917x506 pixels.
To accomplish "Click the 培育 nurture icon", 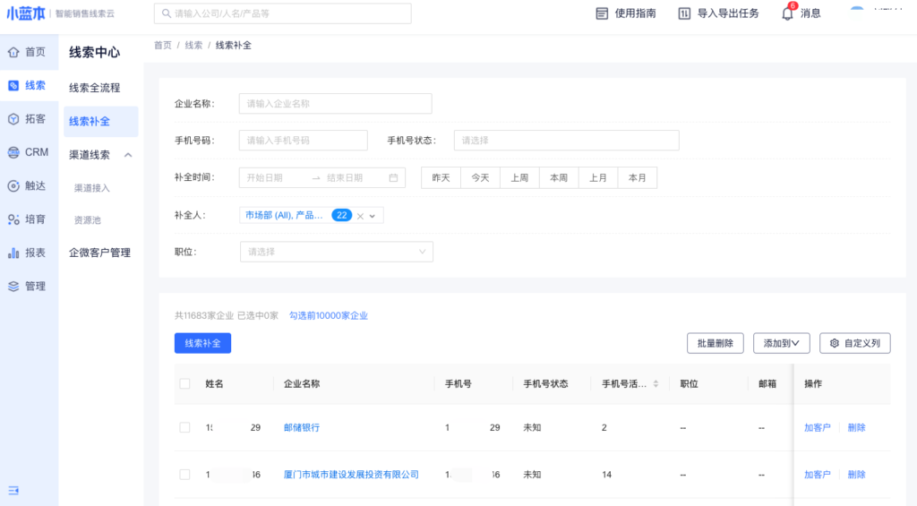I will point(13,219).
